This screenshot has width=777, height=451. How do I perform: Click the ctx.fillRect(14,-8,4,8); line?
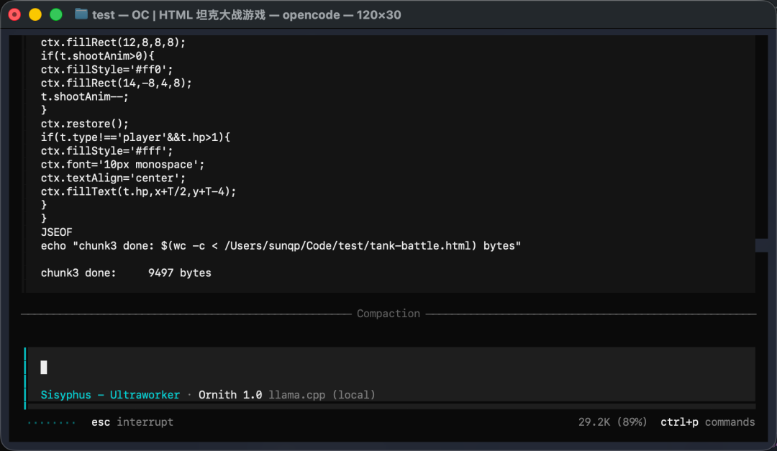tap(116, 83)
